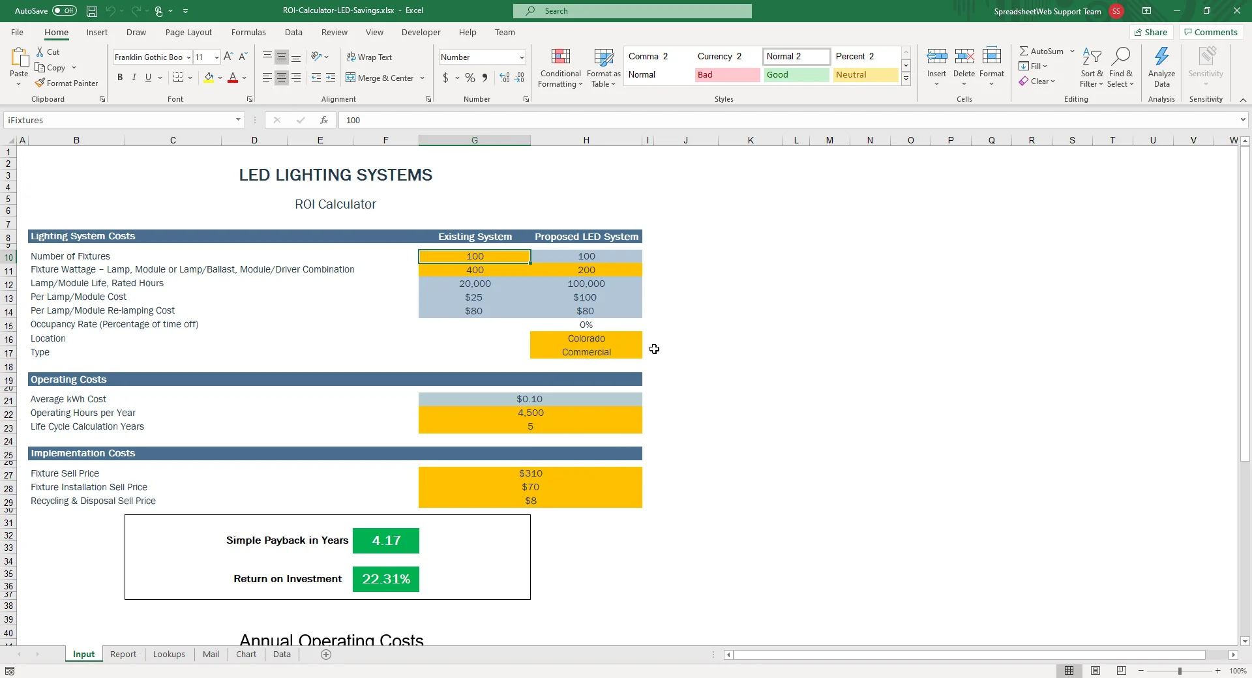This screenshot has width=1252, height=678.
Task: Click the Clear button
Action: point(1037,81)
